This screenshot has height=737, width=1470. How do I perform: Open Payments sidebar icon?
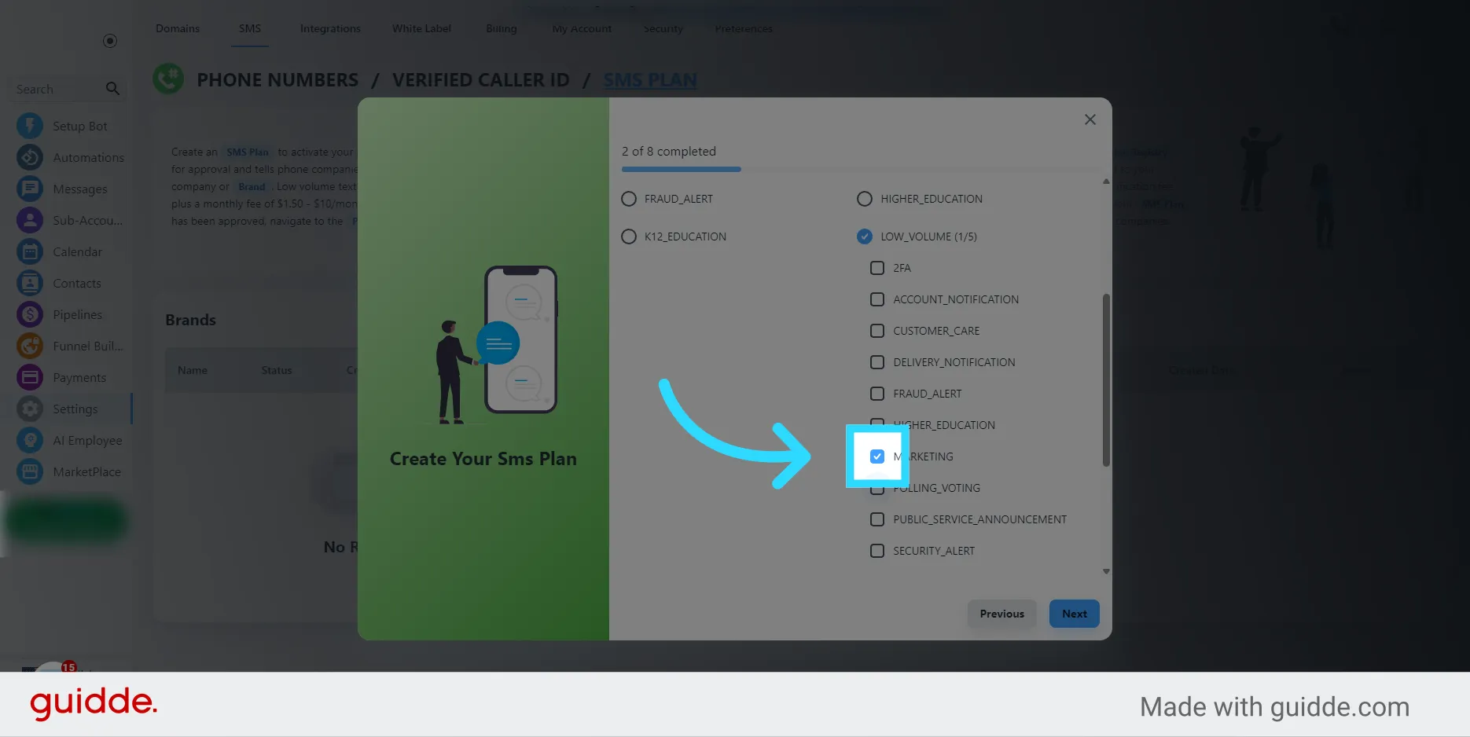pos(30,377)
